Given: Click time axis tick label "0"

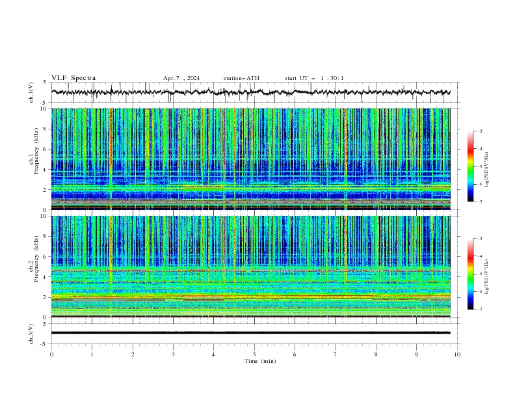Looking at the screenshot, I should pyautogui.click(x=51, y=354).
